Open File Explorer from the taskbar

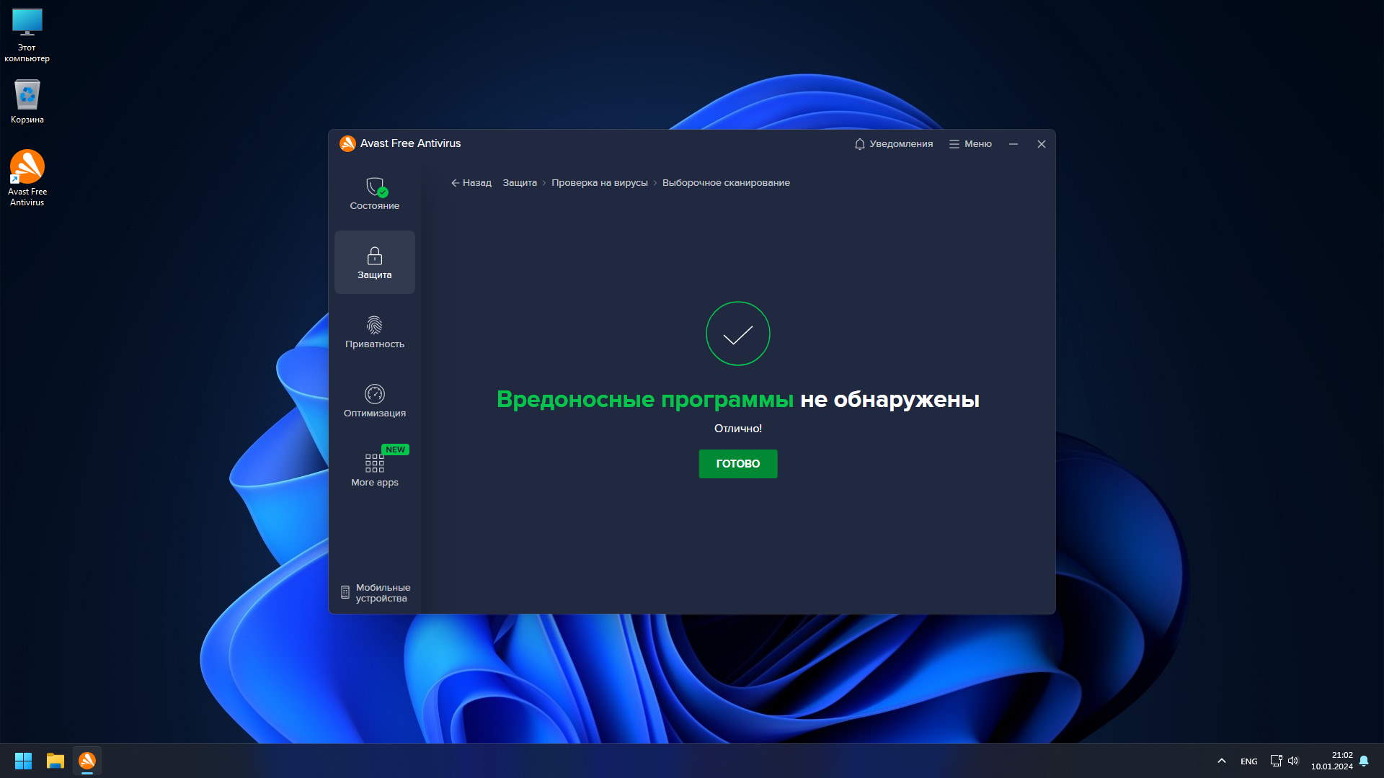point(56,761)
